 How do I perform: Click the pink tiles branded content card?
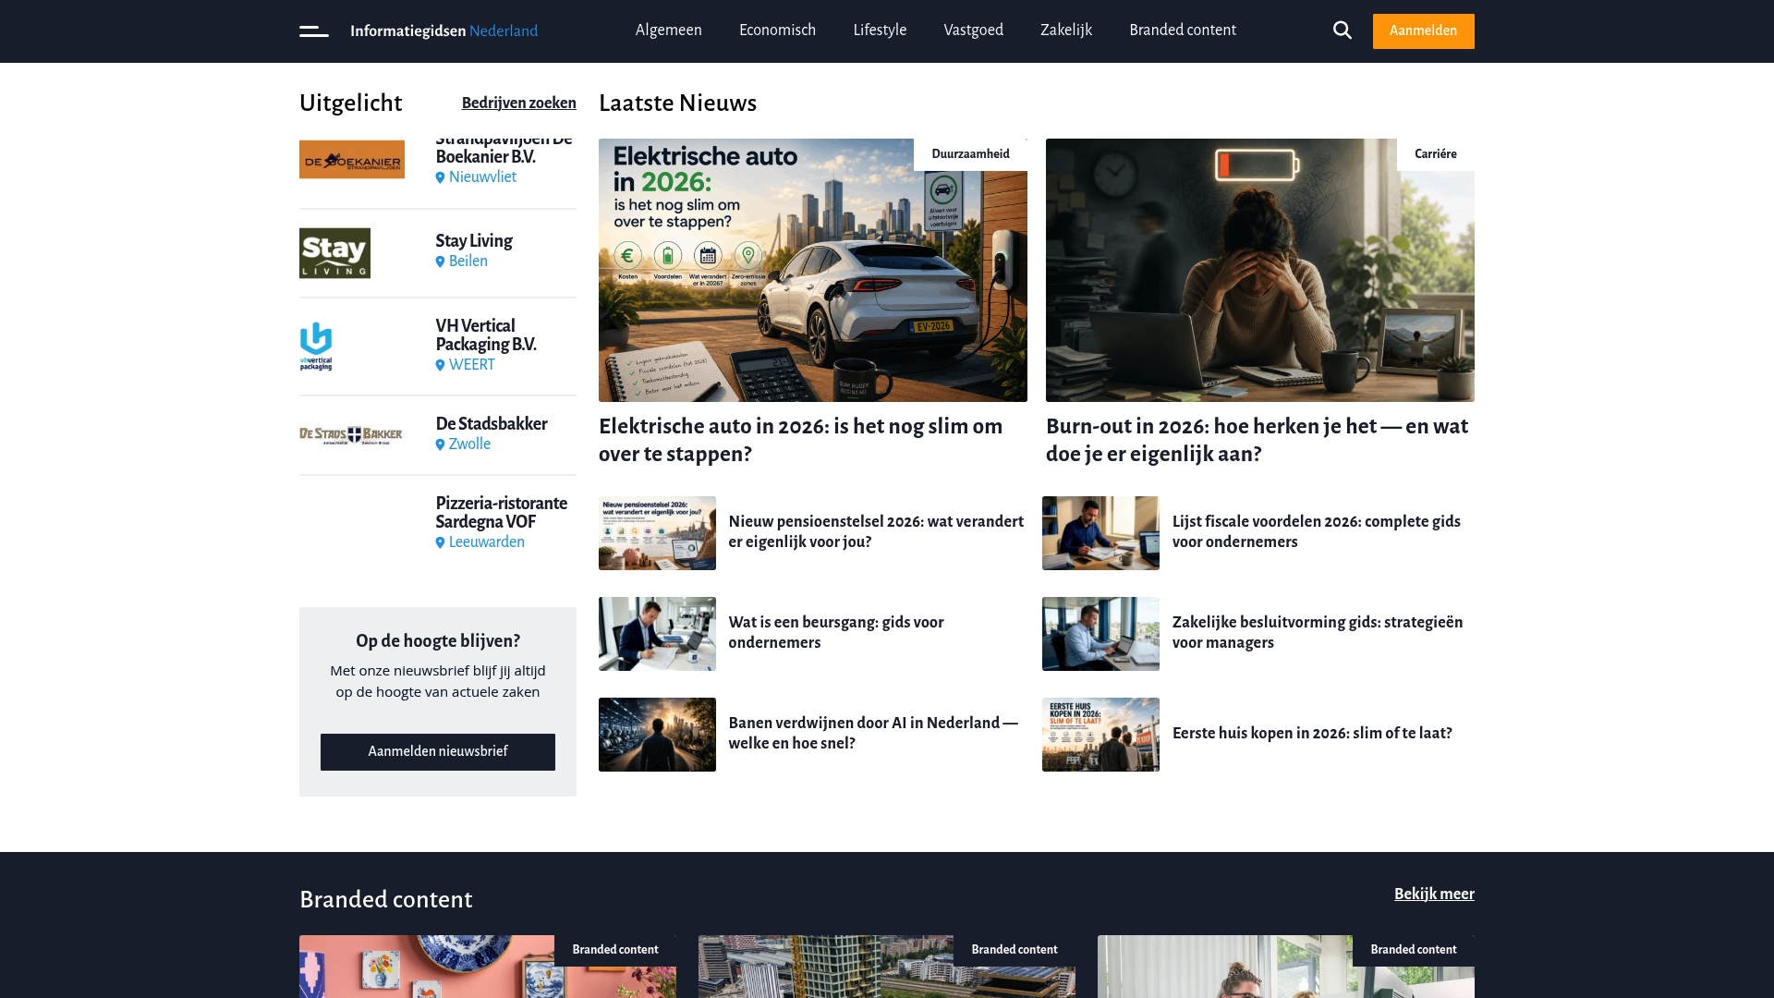coord(488,967)
